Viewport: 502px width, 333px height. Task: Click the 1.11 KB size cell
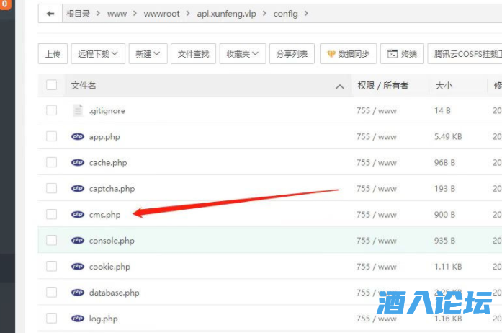448,267
